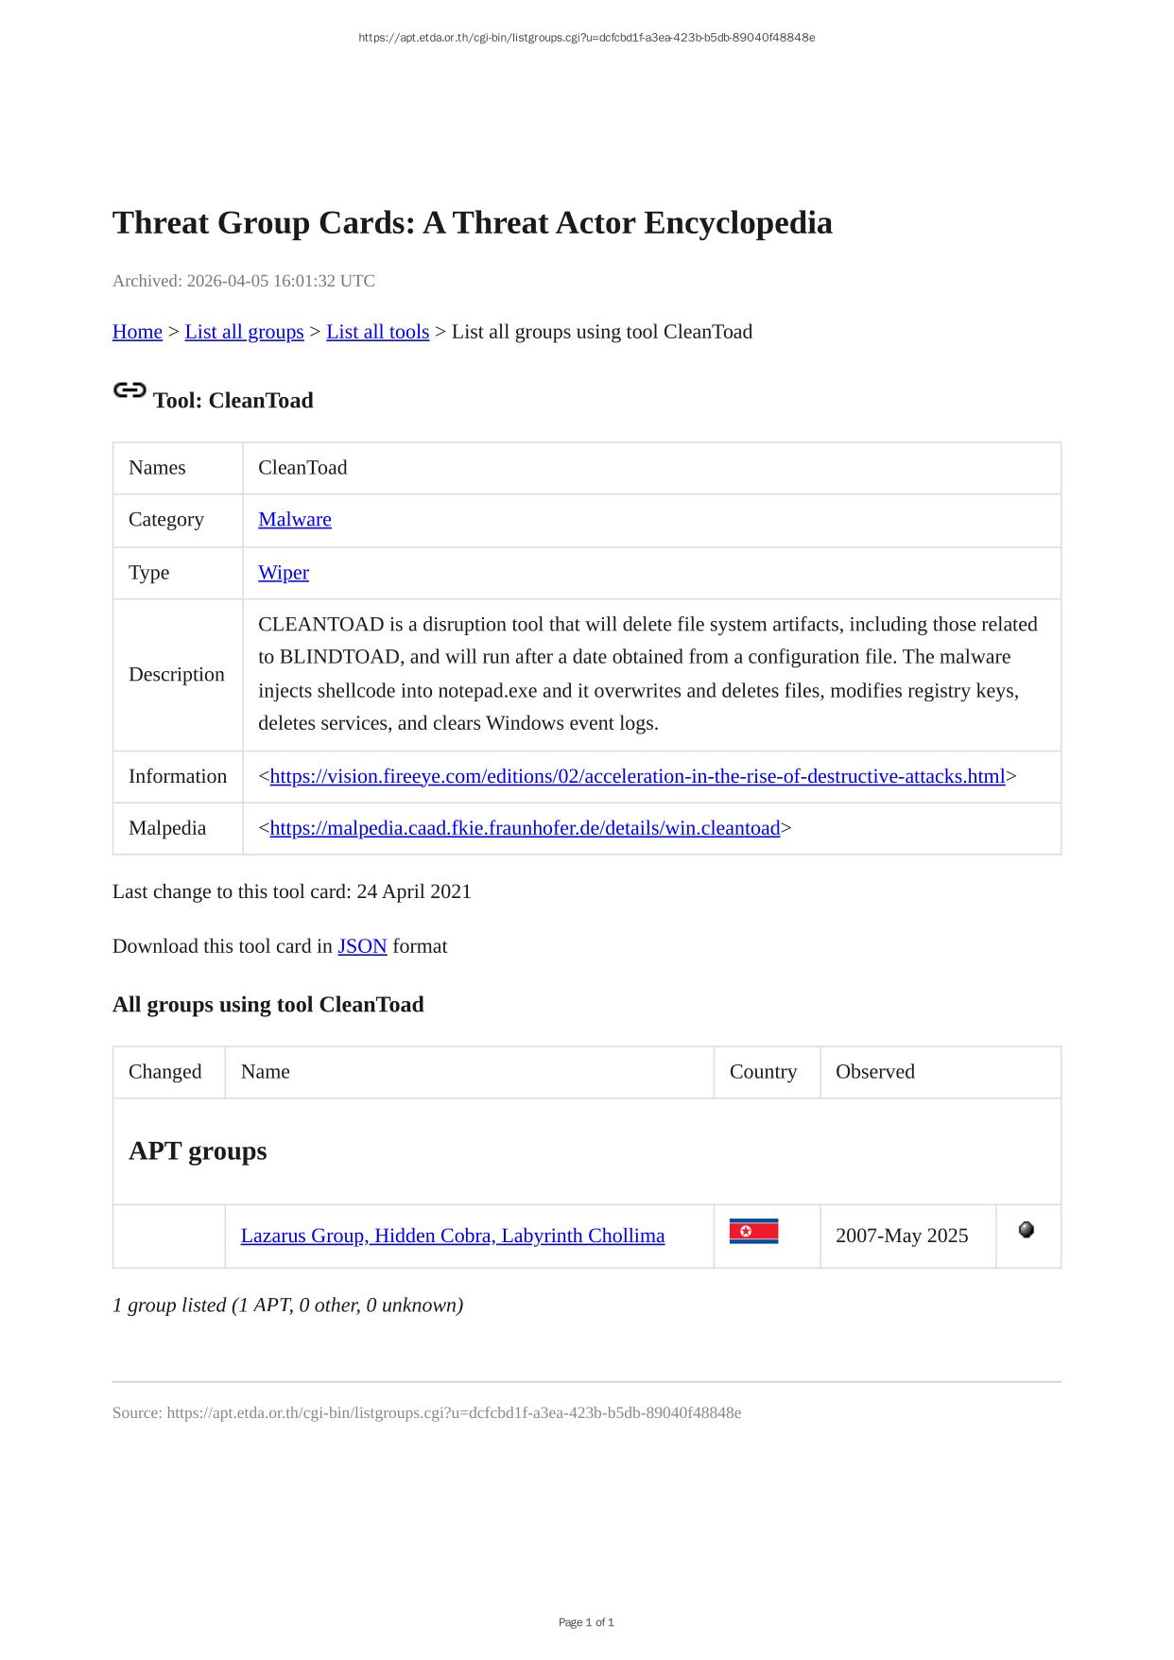This screenshot has height=1660, width=1174.
Task: Click the Country column header
Action: pos(763,1072)
